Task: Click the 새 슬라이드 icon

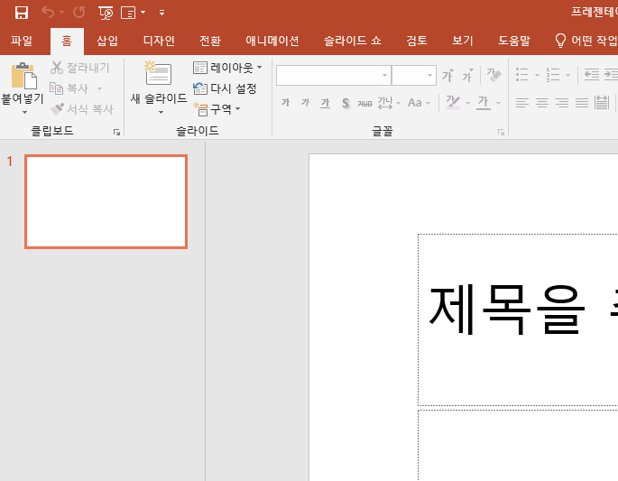Action: coord(158,73)
